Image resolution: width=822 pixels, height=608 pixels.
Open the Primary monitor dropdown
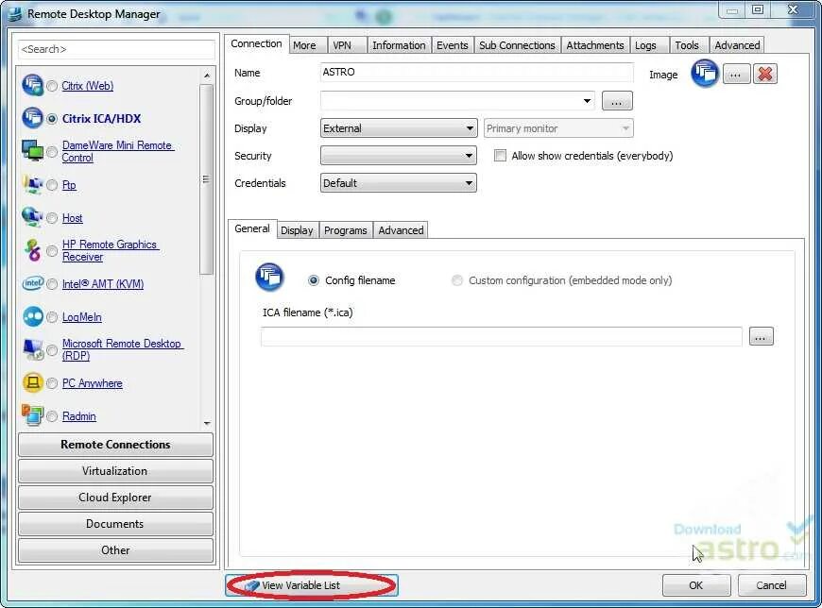coord(558,128)
